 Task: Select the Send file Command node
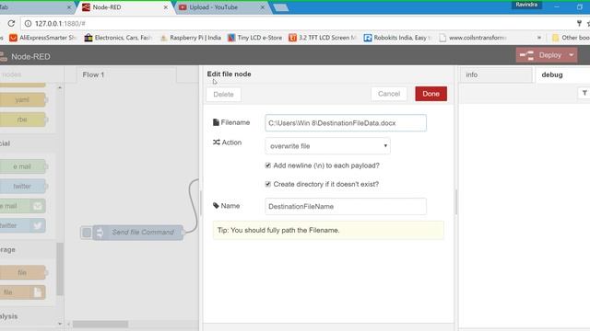pos(138,233)
